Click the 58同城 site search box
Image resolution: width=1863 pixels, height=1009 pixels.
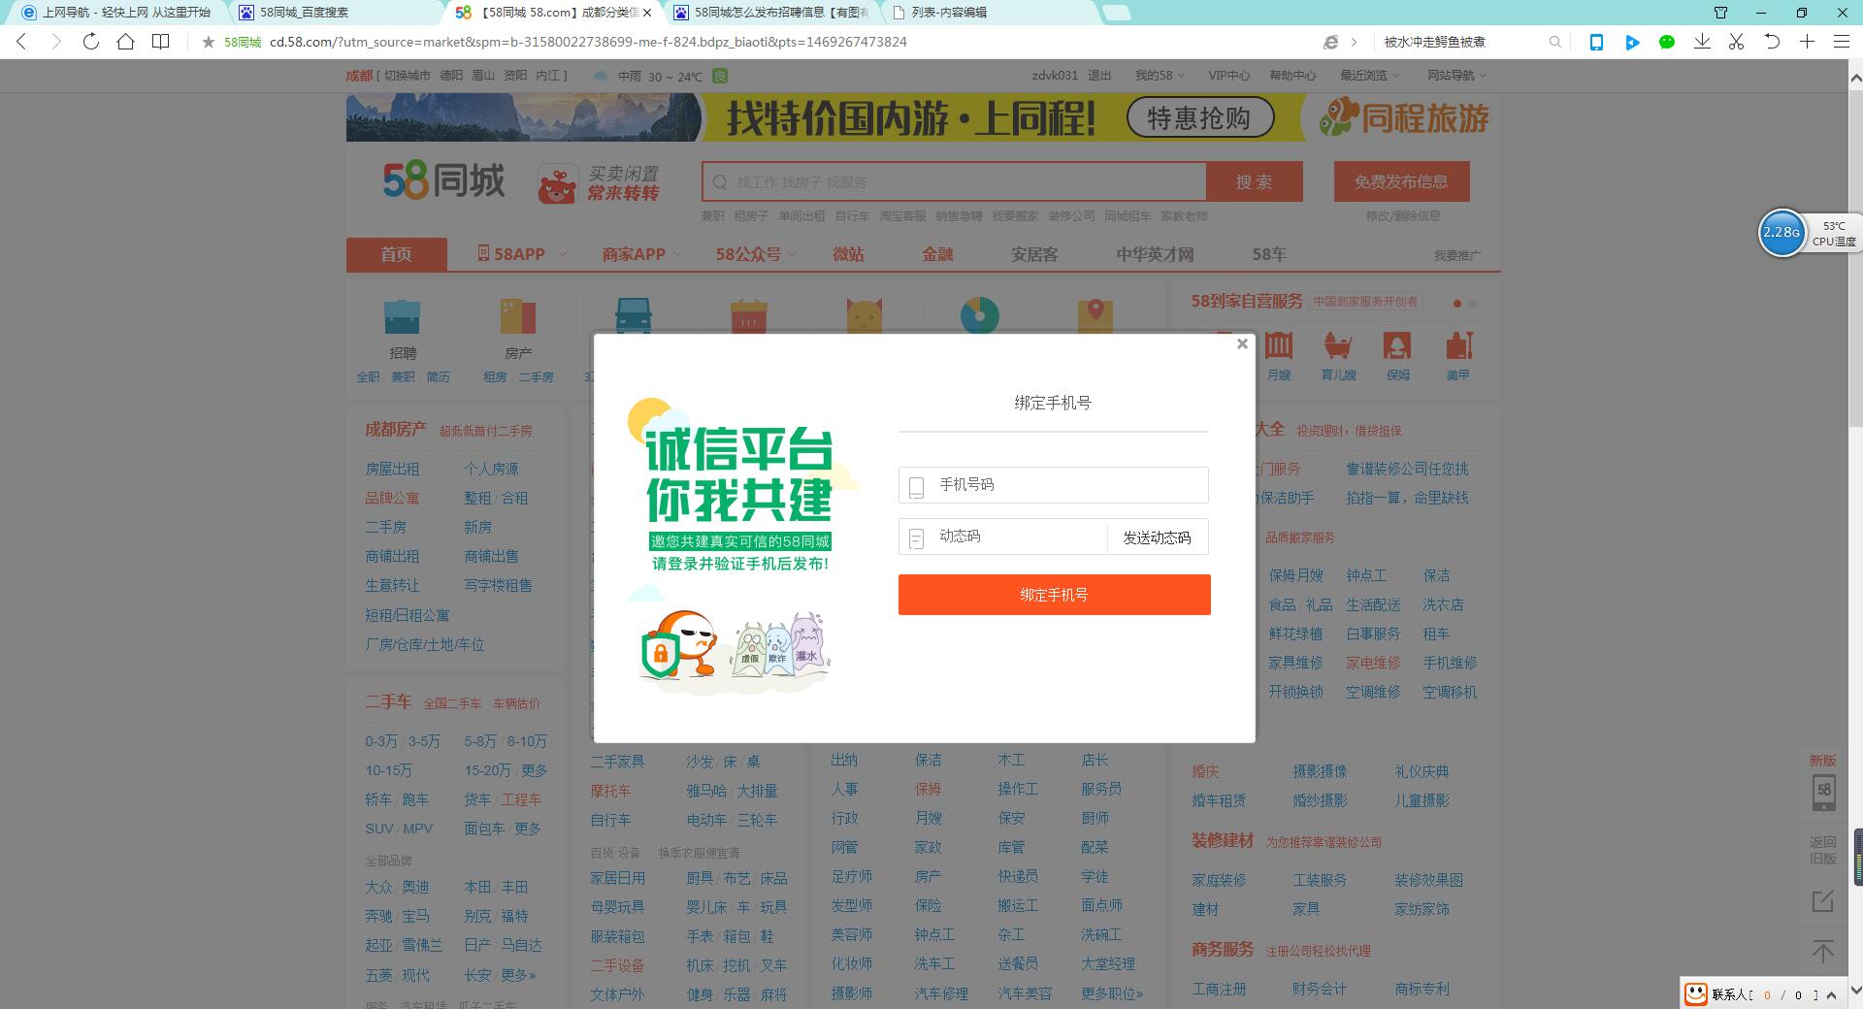pos(954,182)
